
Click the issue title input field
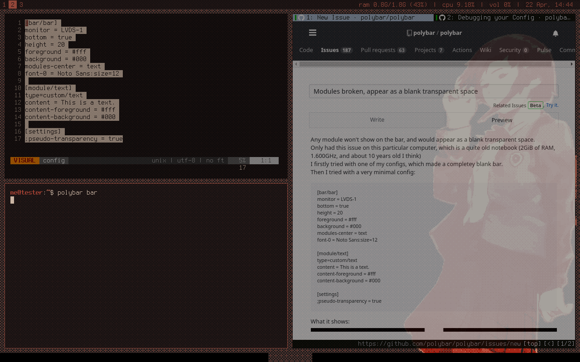click(434, 91)
